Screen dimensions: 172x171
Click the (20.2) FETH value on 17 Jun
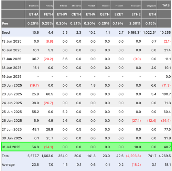click(48, 59)
